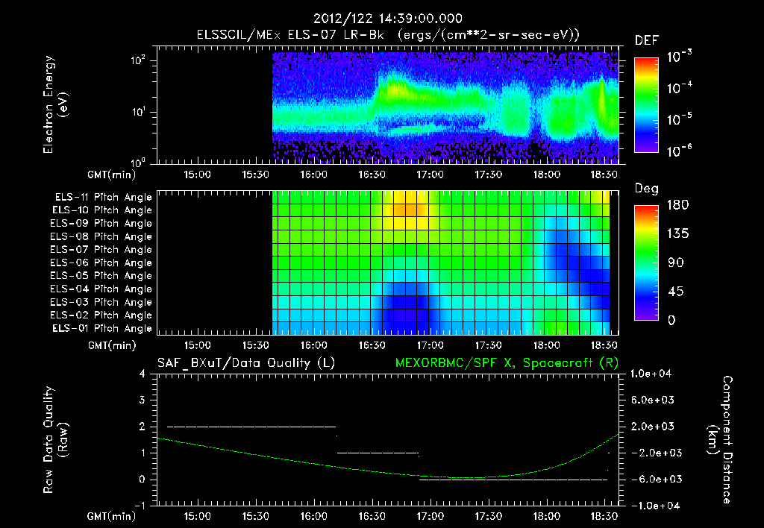The height and width of the screenshot is (528, 764).
Task: Select the ELS-10 Pitch Angle row label
Action: click(x=102, y=210)
